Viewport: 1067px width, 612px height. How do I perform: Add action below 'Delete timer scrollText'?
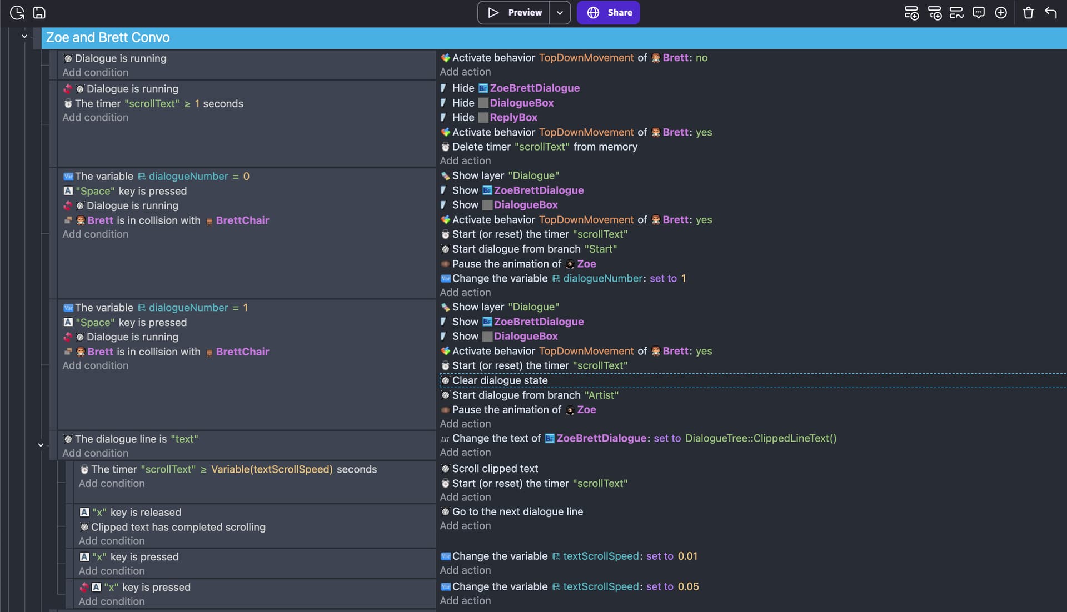pos(465,161)
